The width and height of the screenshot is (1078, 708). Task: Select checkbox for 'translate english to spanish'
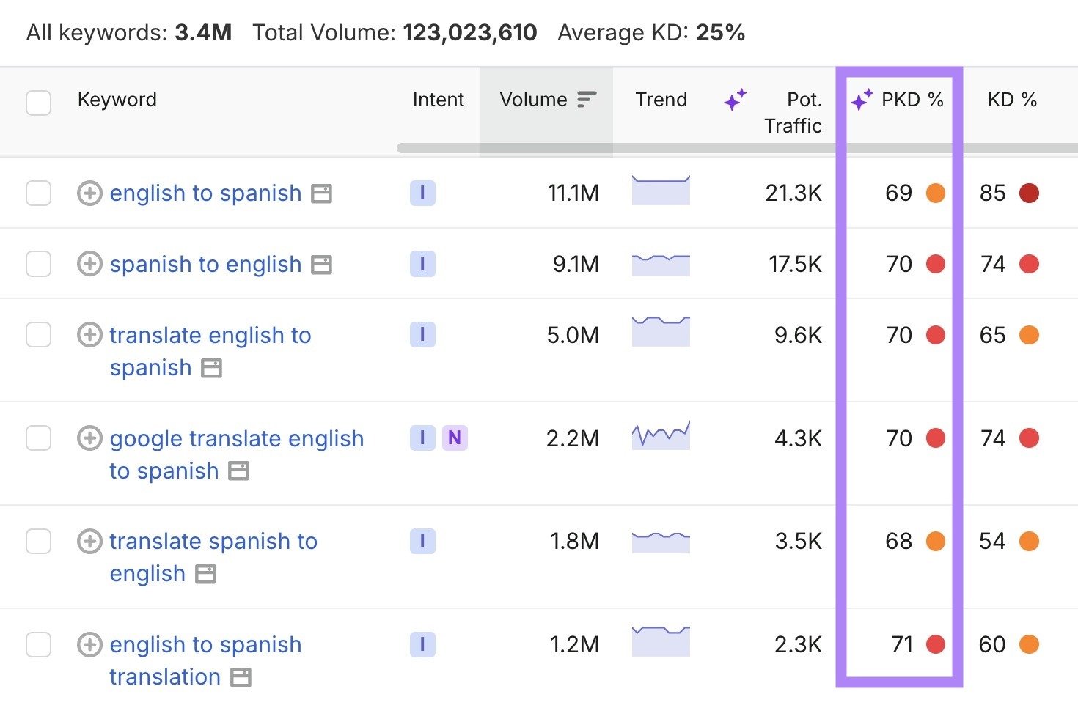pyautogui.click(x=38, y=335)
